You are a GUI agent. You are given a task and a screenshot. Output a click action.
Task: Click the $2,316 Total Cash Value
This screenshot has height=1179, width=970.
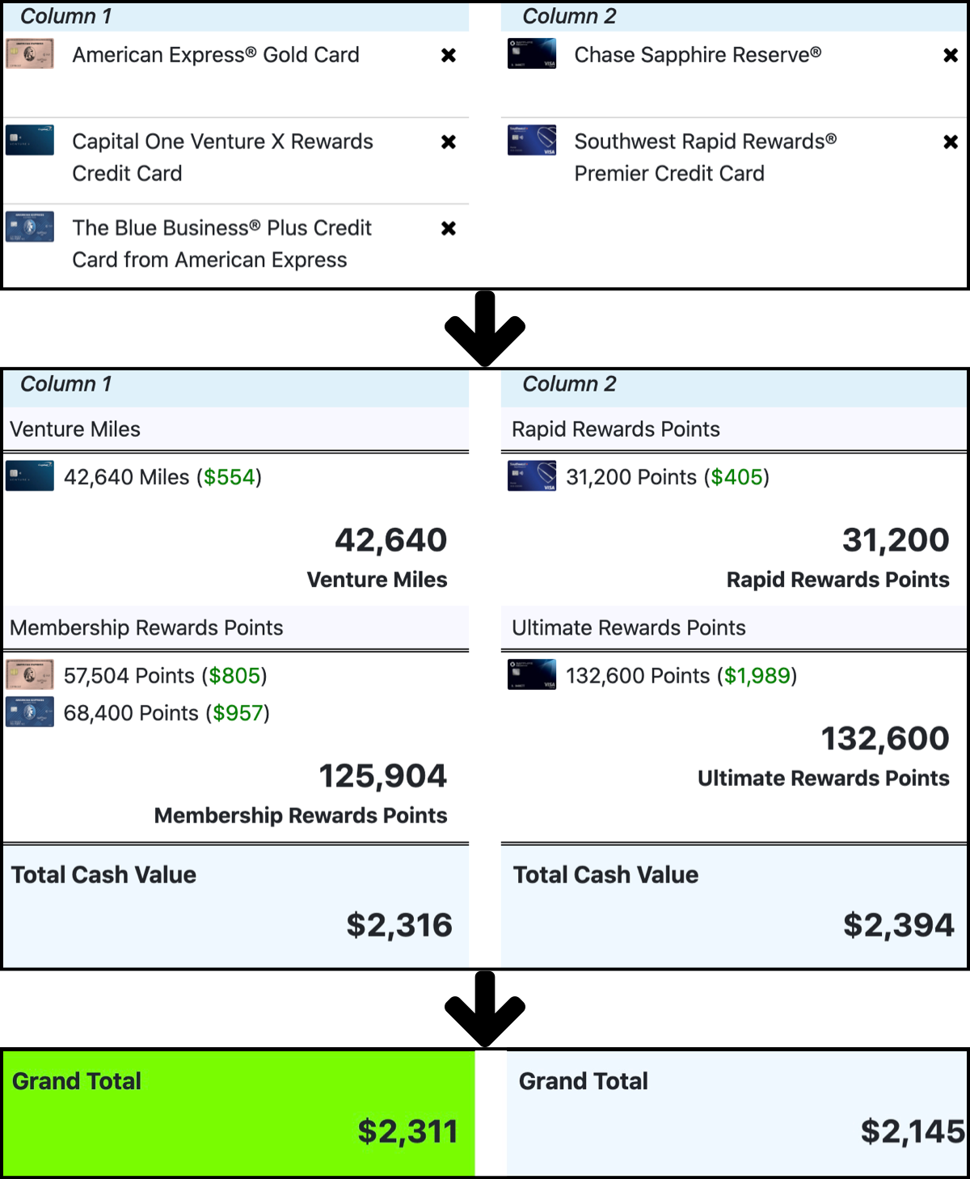(399, 925)
